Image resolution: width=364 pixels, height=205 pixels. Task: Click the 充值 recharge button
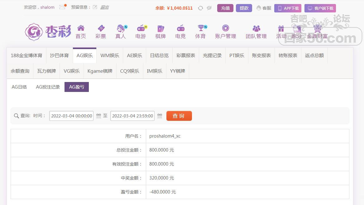pyautogui.click(x=225, y=8)
